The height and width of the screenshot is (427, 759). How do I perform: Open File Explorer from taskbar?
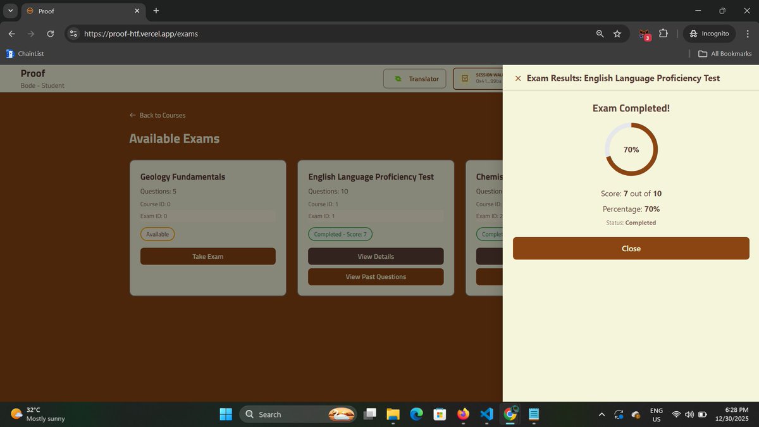tap(393, 414)
